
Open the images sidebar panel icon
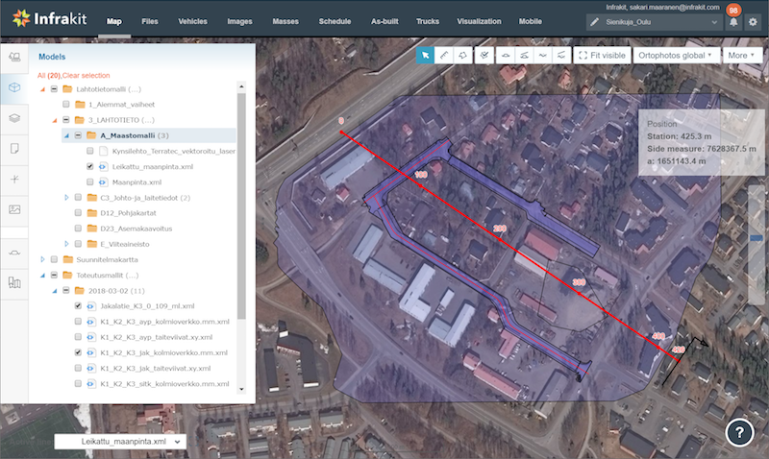(14, 208)
